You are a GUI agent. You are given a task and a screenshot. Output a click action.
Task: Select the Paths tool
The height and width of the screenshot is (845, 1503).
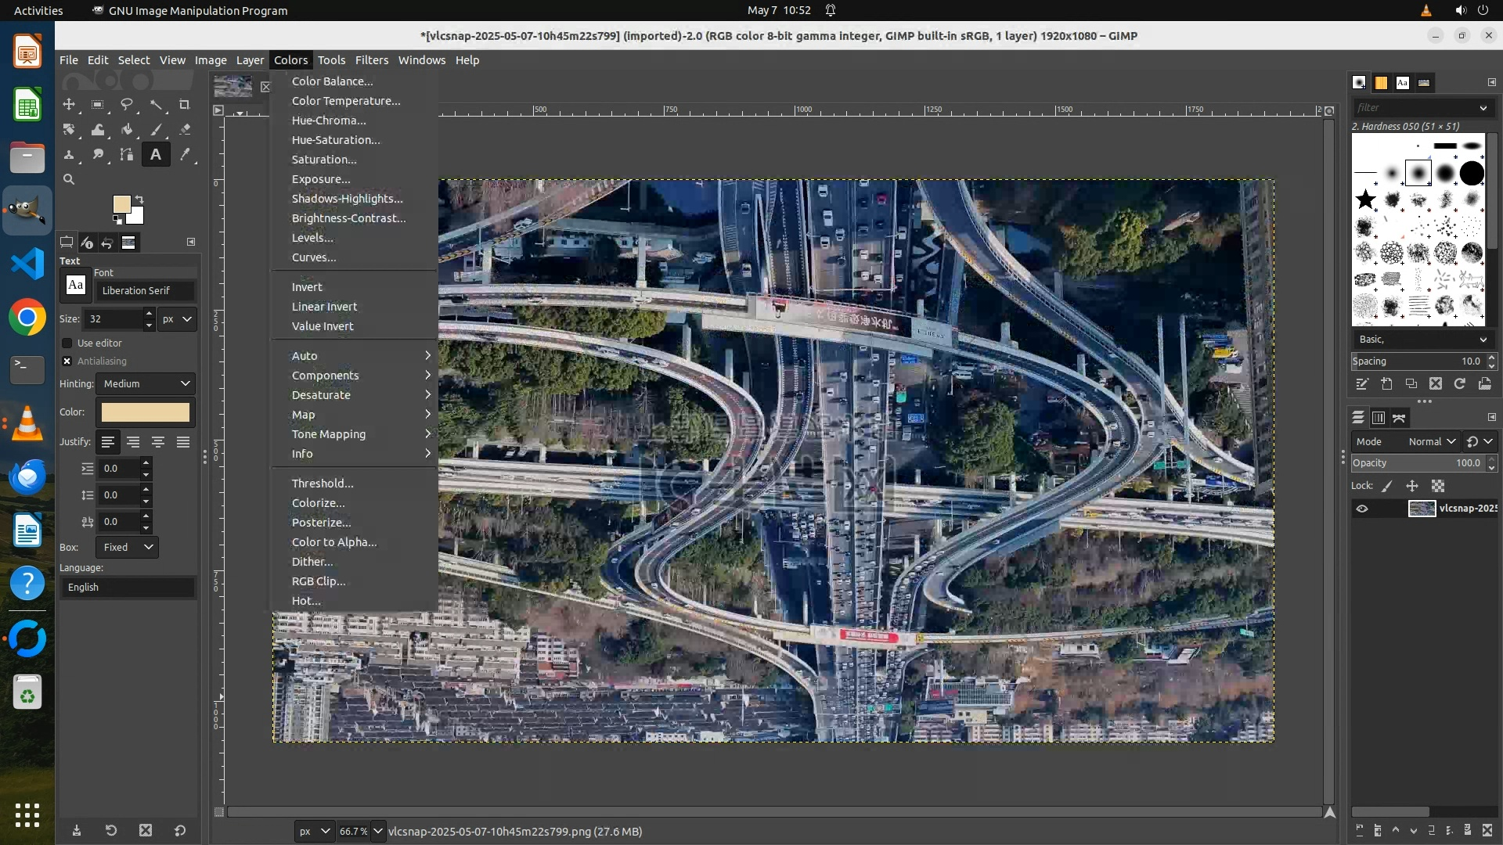pyautogui.click(x=126, y=155)
